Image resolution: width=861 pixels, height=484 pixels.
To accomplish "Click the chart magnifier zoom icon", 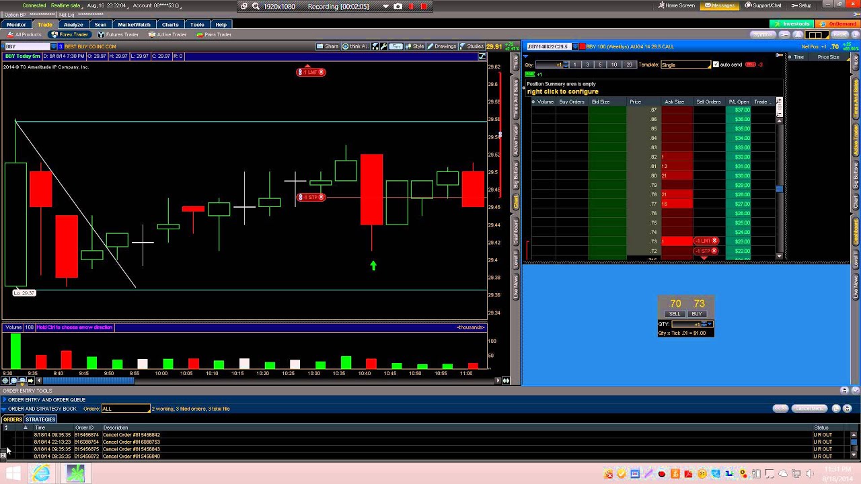I will [13, 380].
